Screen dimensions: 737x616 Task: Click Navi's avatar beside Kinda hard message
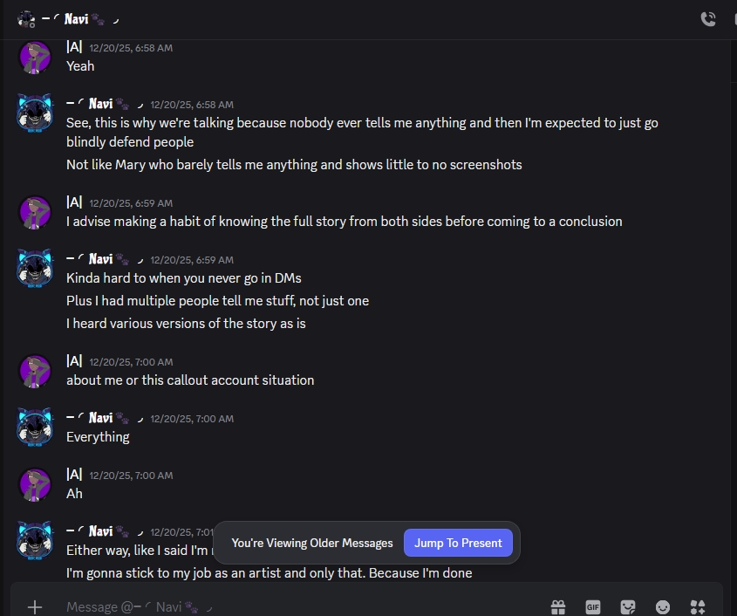click(36, 269)
